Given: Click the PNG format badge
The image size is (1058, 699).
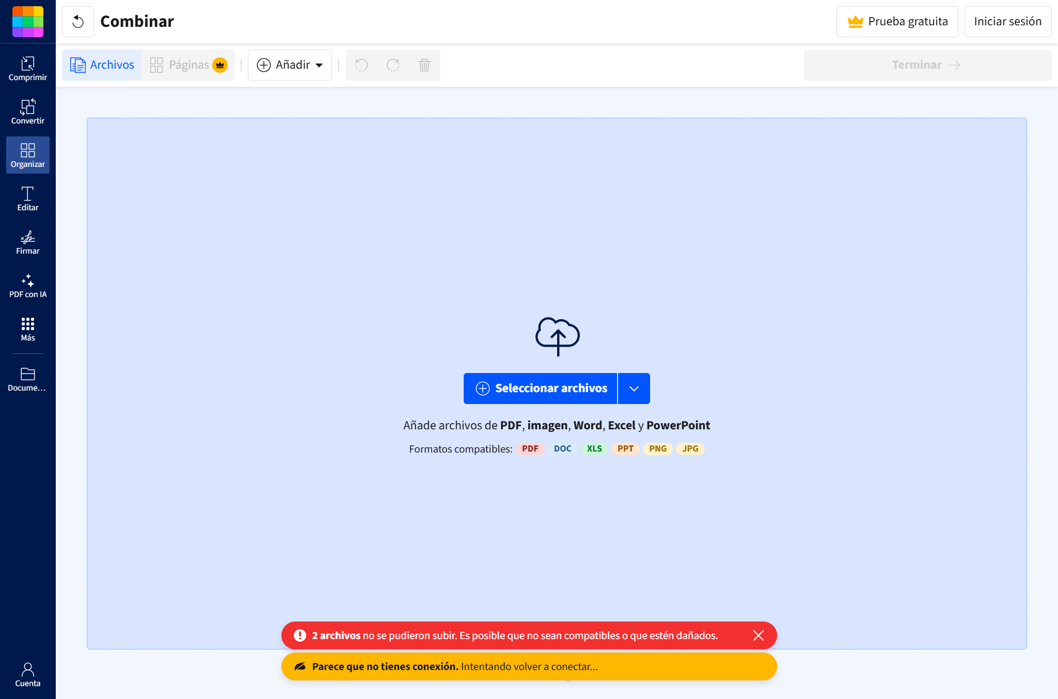Looking at the screenshot, I should [x=658, y=449].
